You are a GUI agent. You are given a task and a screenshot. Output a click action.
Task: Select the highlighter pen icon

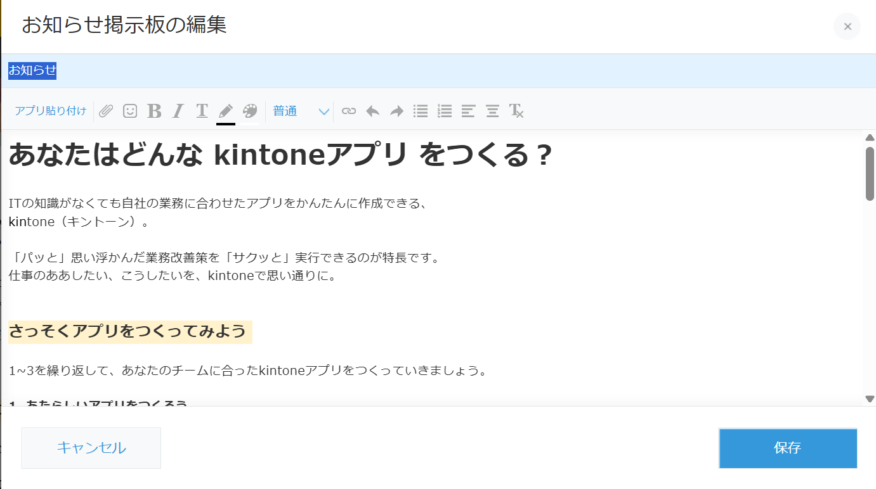coord(225,111)
